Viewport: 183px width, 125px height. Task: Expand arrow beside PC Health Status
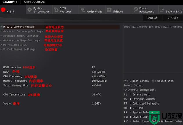[x=1, y=45]
